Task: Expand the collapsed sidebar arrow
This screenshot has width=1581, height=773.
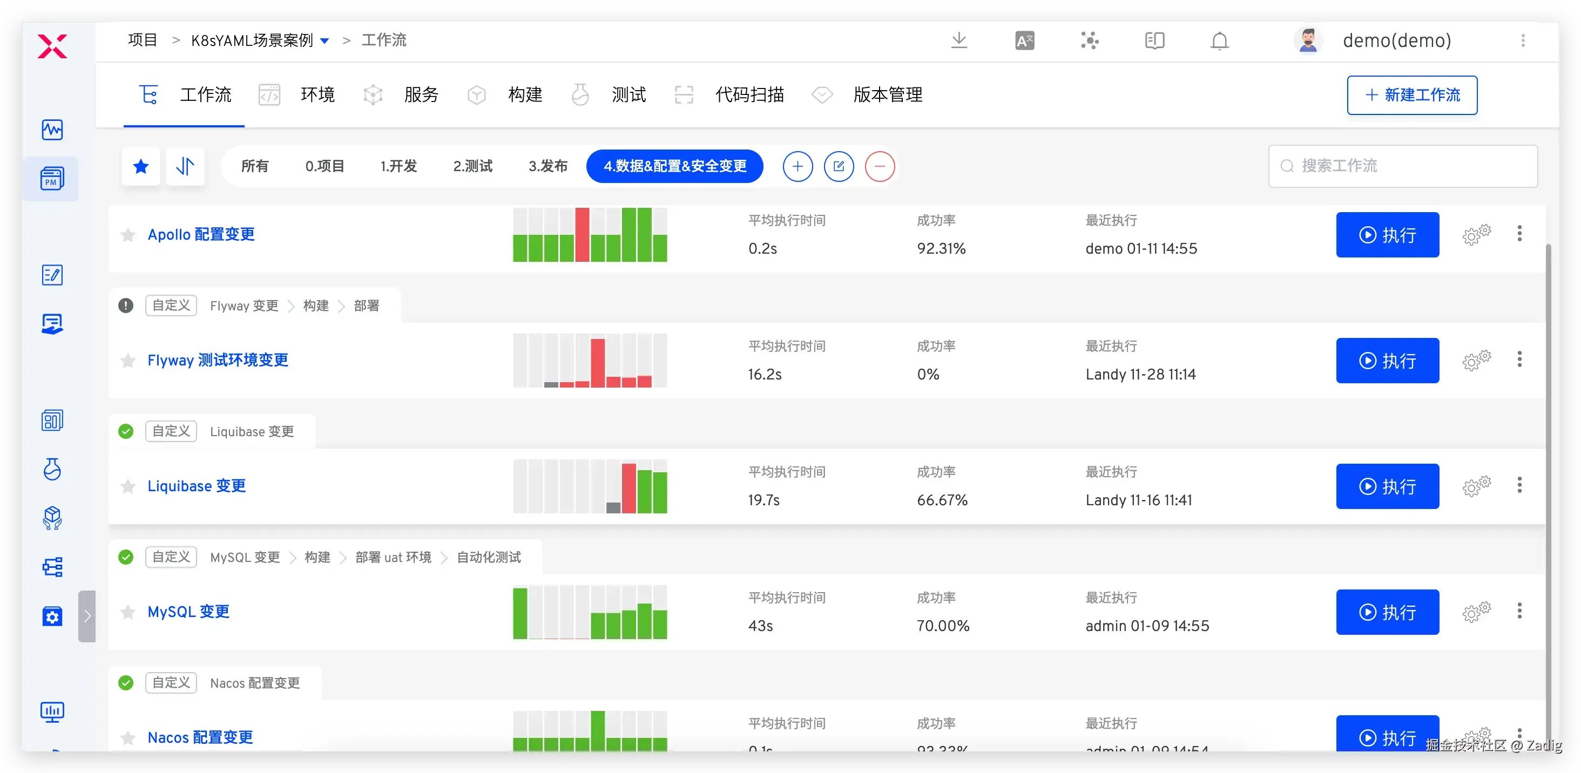Action: (86, 616)
